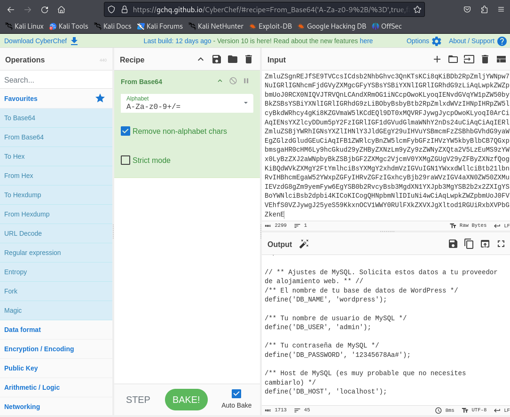Image resolution: width=510 pixels, height=417 pixels.
Task: Open the Firefox application menu
Action: 500,9
